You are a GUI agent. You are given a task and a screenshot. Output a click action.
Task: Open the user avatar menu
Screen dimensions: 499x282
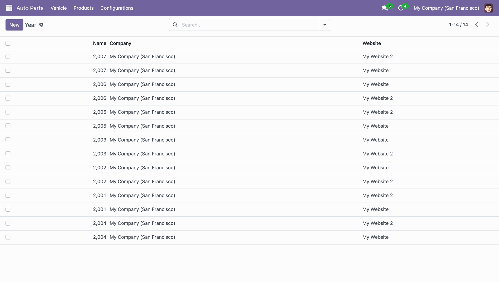(488, 8)
